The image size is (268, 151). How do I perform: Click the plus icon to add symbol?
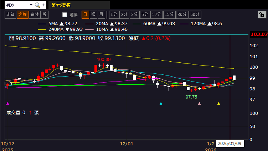(x=43, y=5)
